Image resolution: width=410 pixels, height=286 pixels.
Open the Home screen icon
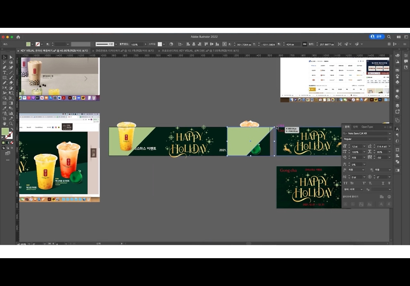click(18, 37)
